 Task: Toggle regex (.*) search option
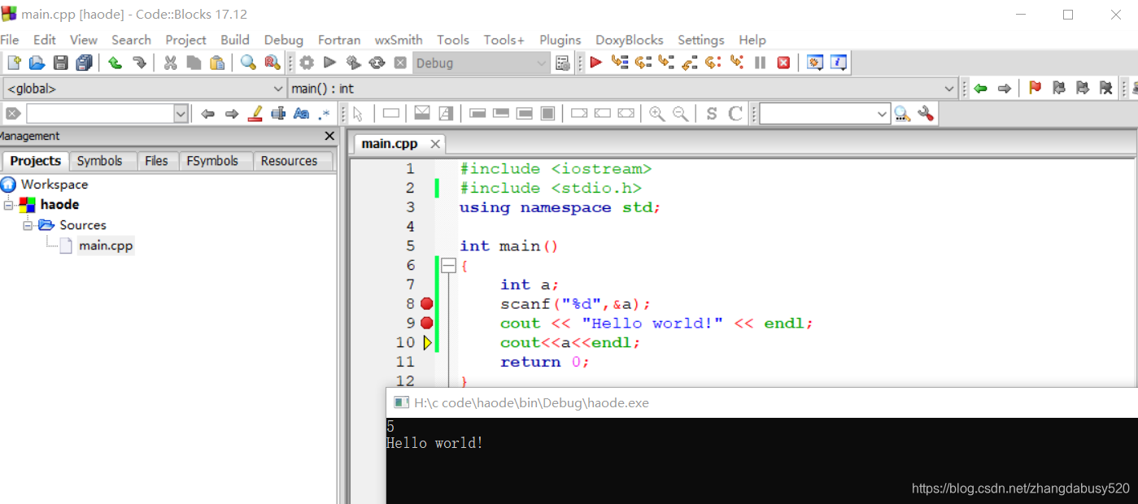coord(325,114)
